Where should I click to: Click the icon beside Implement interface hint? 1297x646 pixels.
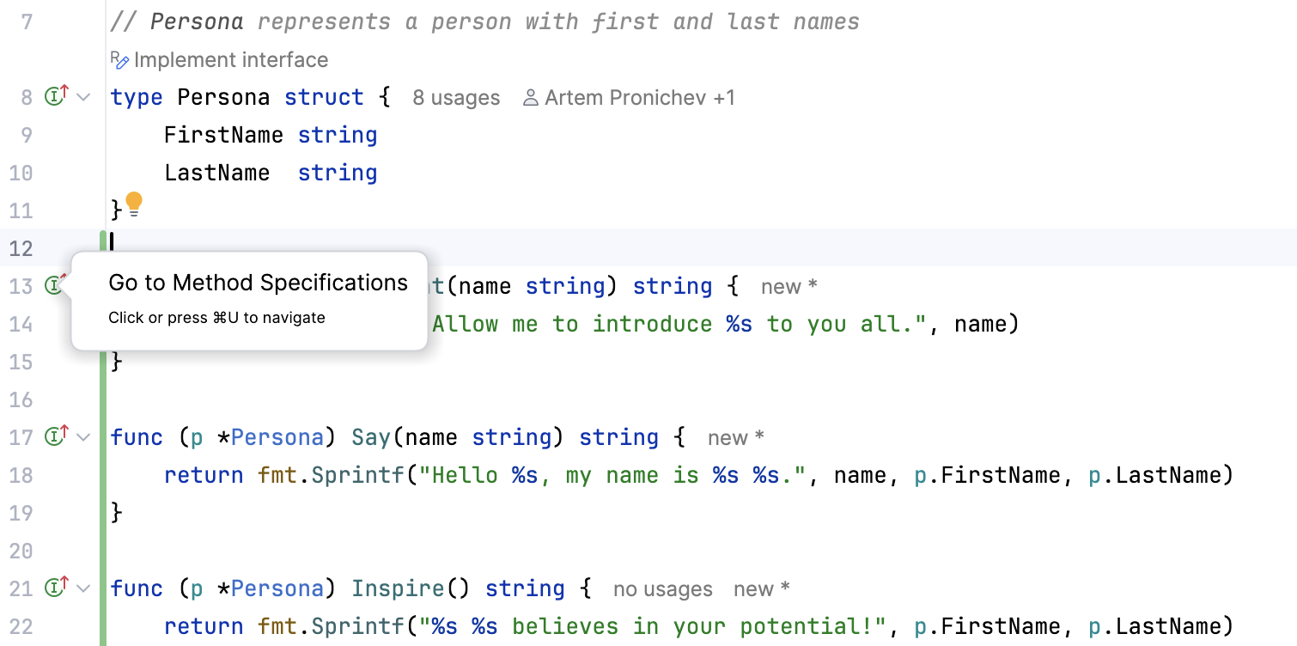119,60
